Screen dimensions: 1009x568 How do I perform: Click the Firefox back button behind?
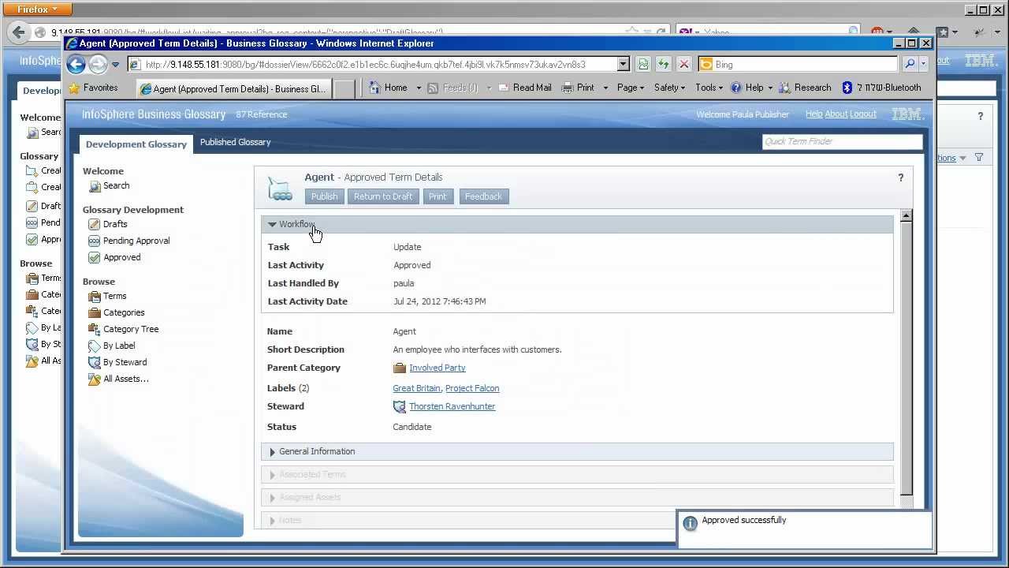[18, 32]
